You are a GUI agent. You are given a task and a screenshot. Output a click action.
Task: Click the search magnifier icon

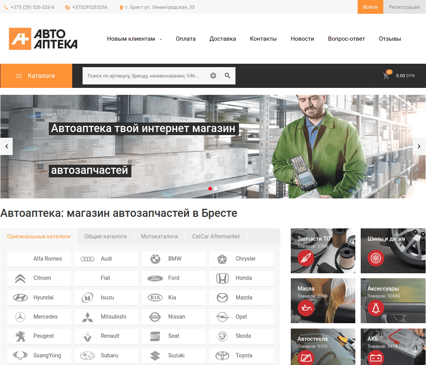coord(227,76)
